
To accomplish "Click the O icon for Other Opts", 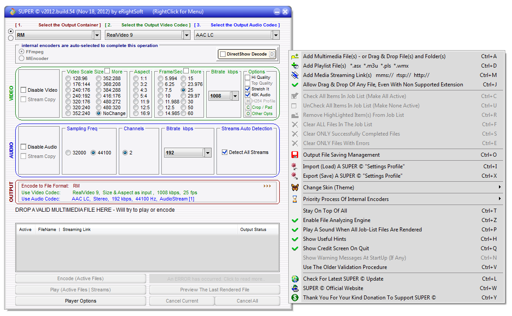I will point(248,114).
